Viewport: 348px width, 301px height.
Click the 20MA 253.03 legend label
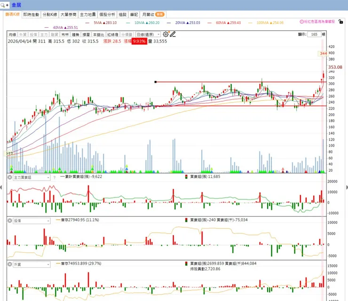188,23
